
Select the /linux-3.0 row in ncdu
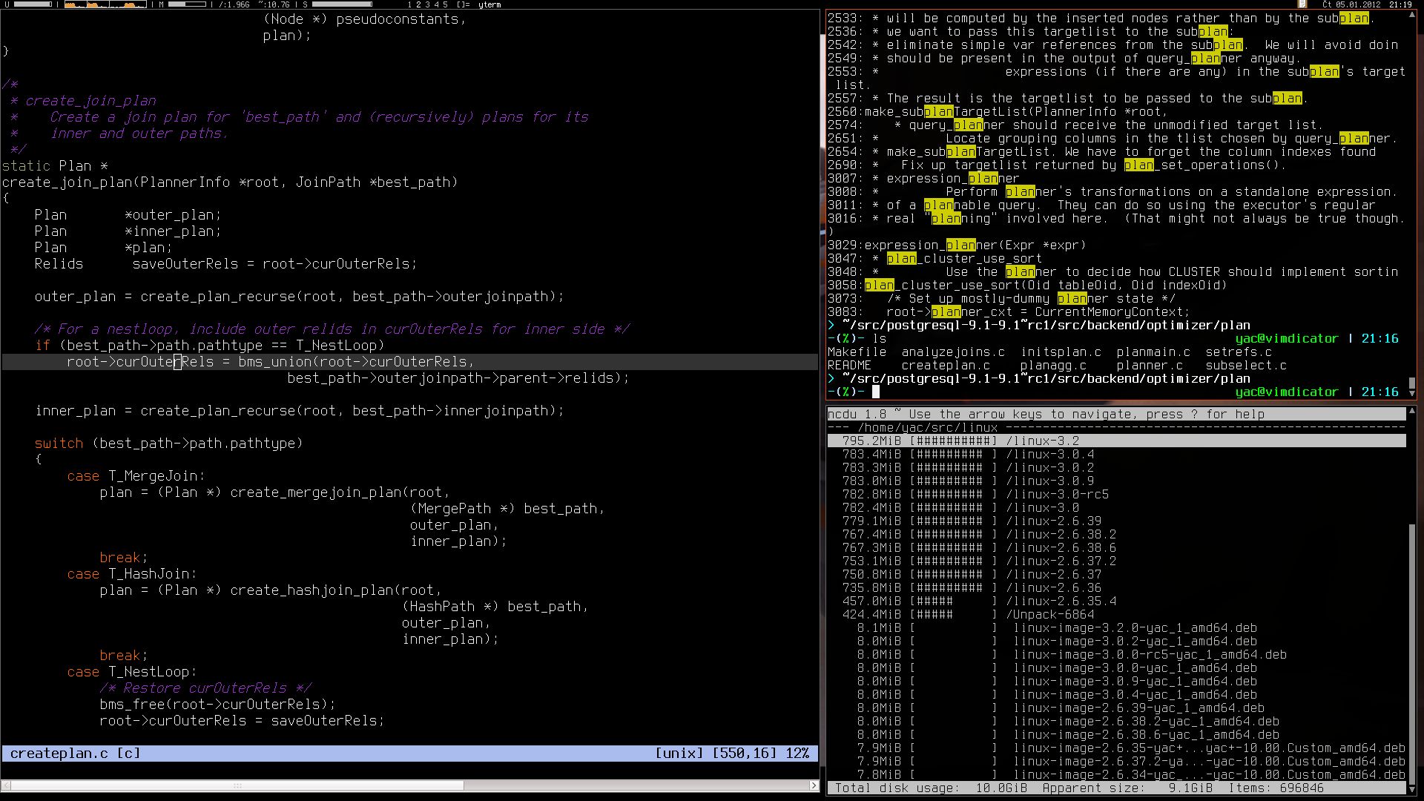[1116, 508]
